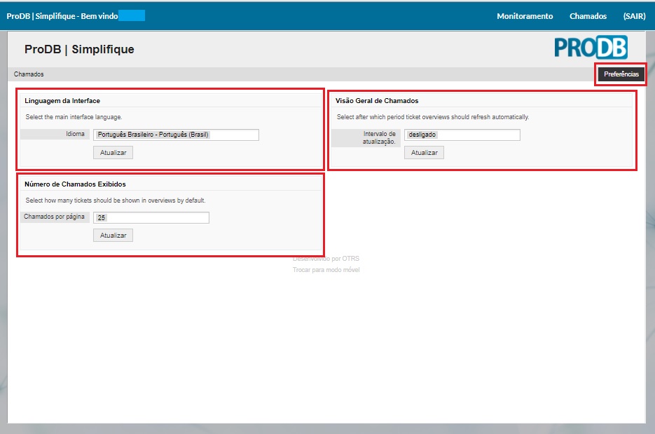Select the Visão Geral de Chamados heading
The image size is (655, 434).
pos(377,101)
